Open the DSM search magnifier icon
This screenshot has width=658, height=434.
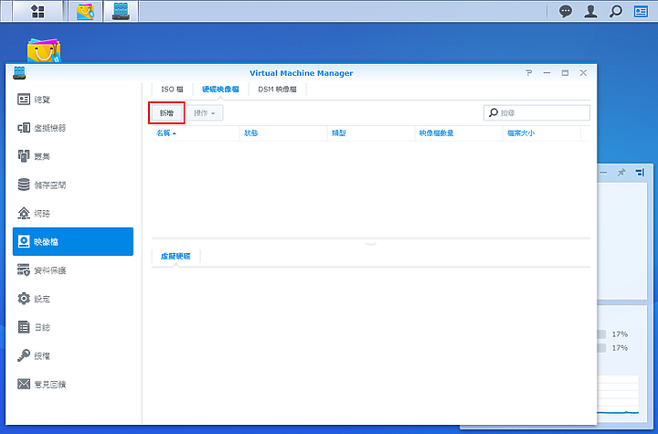pos(616,11)
